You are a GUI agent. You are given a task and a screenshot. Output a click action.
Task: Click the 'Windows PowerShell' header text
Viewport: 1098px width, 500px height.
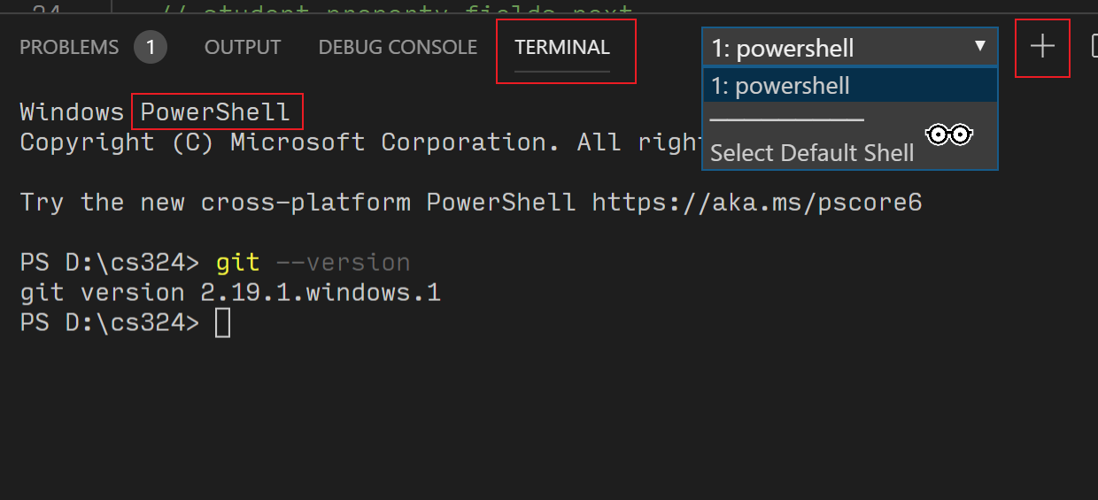155,112
